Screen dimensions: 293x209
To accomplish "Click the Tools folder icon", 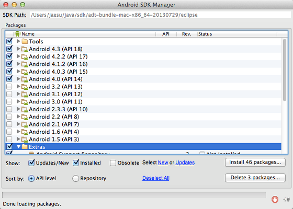I will (25, 41).
